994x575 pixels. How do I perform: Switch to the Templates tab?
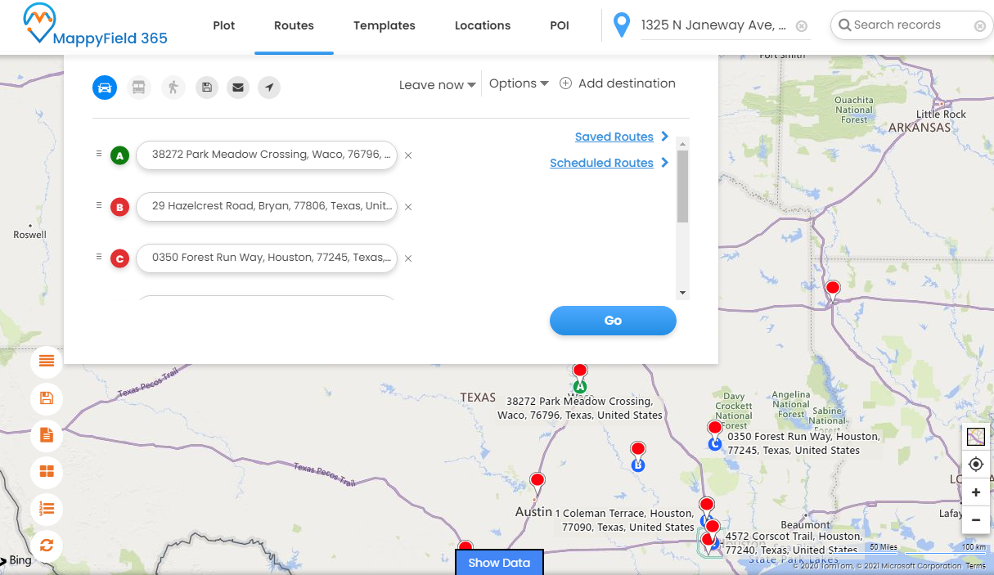(384, 25)
